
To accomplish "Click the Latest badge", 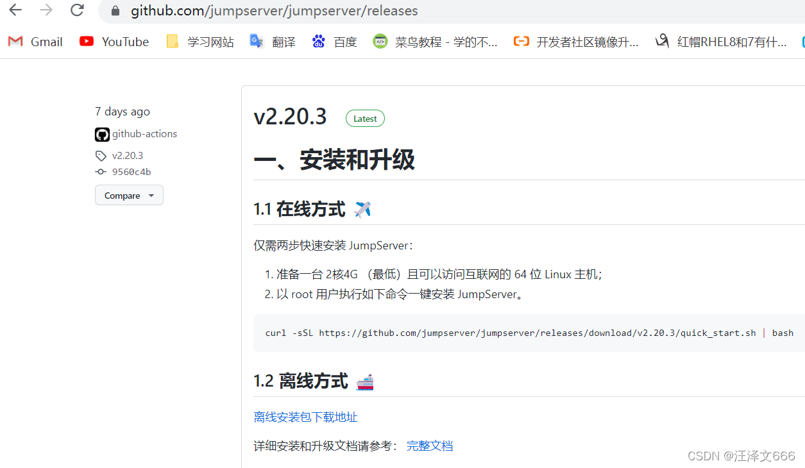I will (365, 119).
